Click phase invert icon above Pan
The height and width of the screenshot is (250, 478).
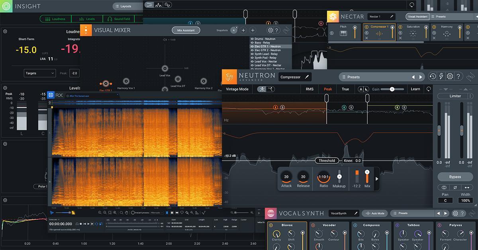coord(455,187)
